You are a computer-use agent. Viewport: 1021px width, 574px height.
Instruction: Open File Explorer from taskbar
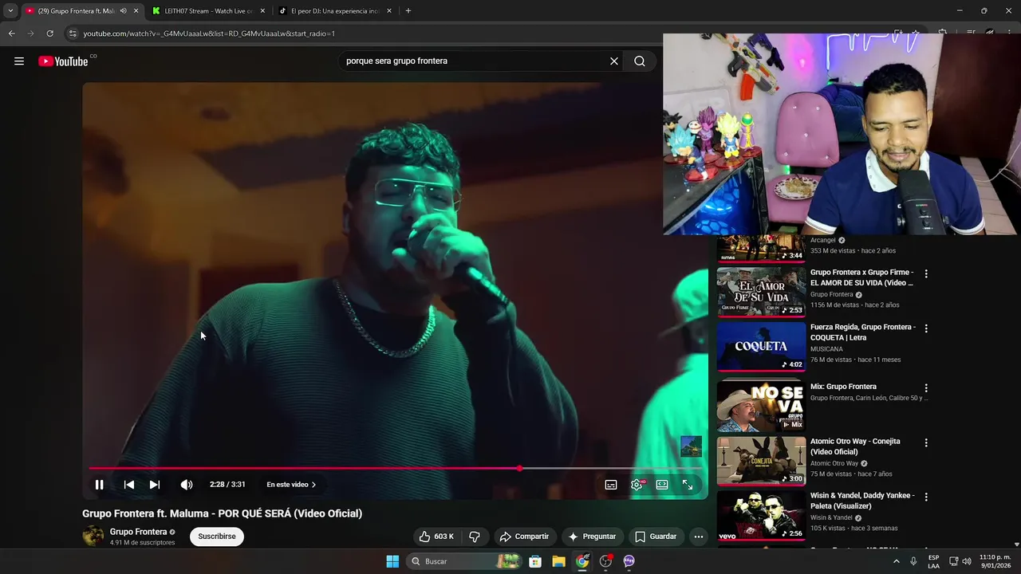[558, 561]
